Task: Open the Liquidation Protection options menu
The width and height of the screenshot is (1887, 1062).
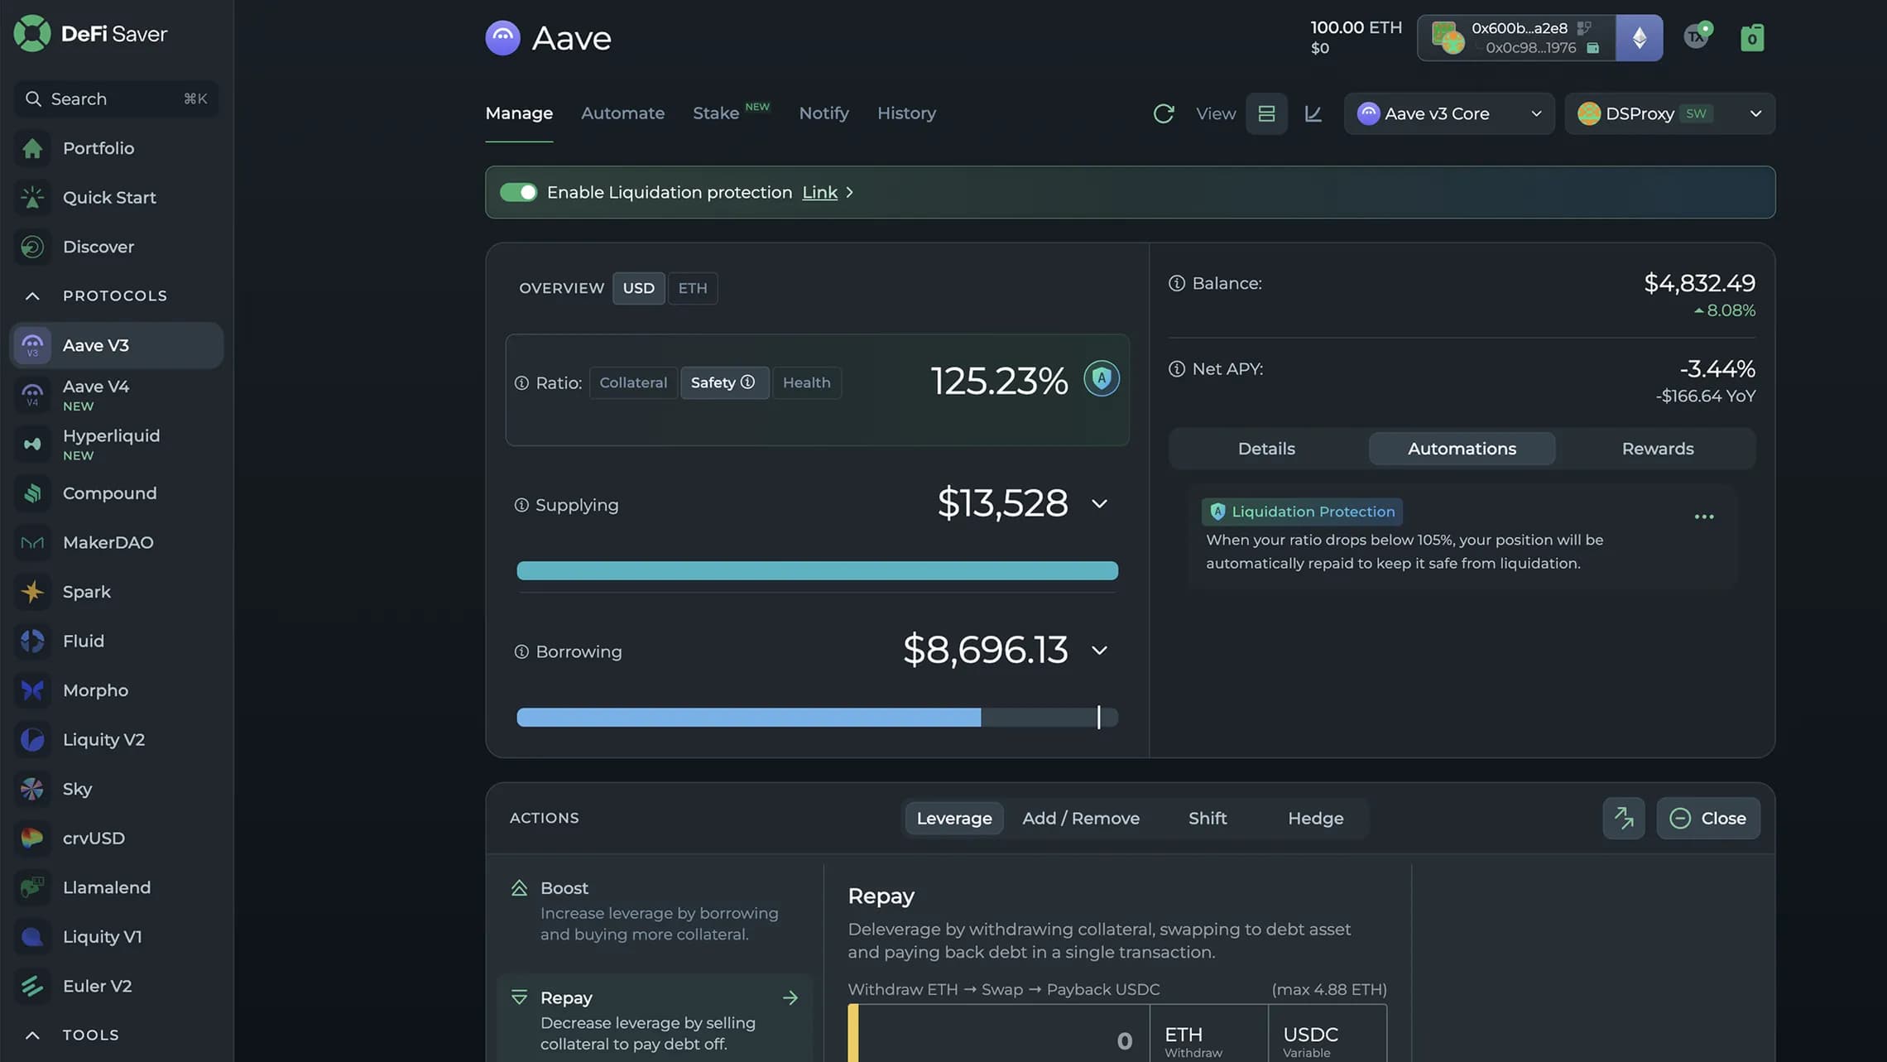Action: [x=1703, y=517]
